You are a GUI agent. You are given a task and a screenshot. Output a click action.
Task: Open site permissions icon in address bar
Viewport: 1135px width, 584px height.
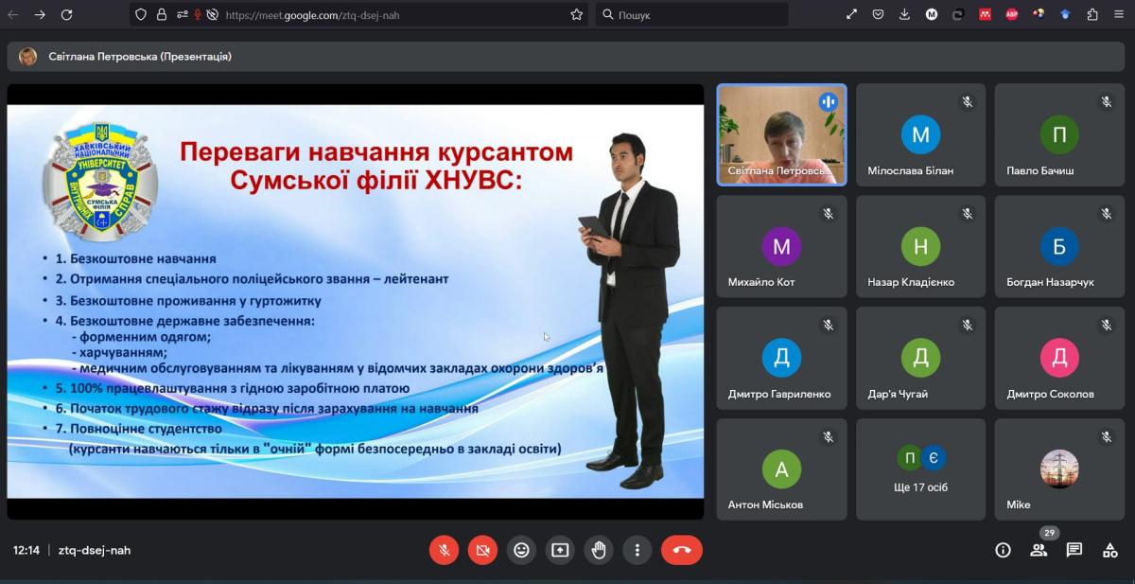click(181, 14)
